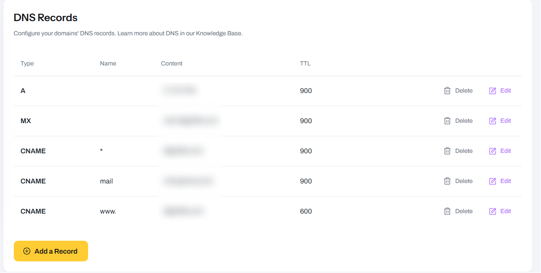This screenshot has height=273, width=541.
Task: Click Delete text beside the MX record
Action: pos(464,121)
